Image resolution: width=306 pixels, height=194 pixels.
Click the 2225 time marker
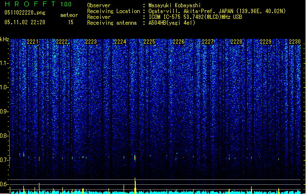[x=149, y=42]
